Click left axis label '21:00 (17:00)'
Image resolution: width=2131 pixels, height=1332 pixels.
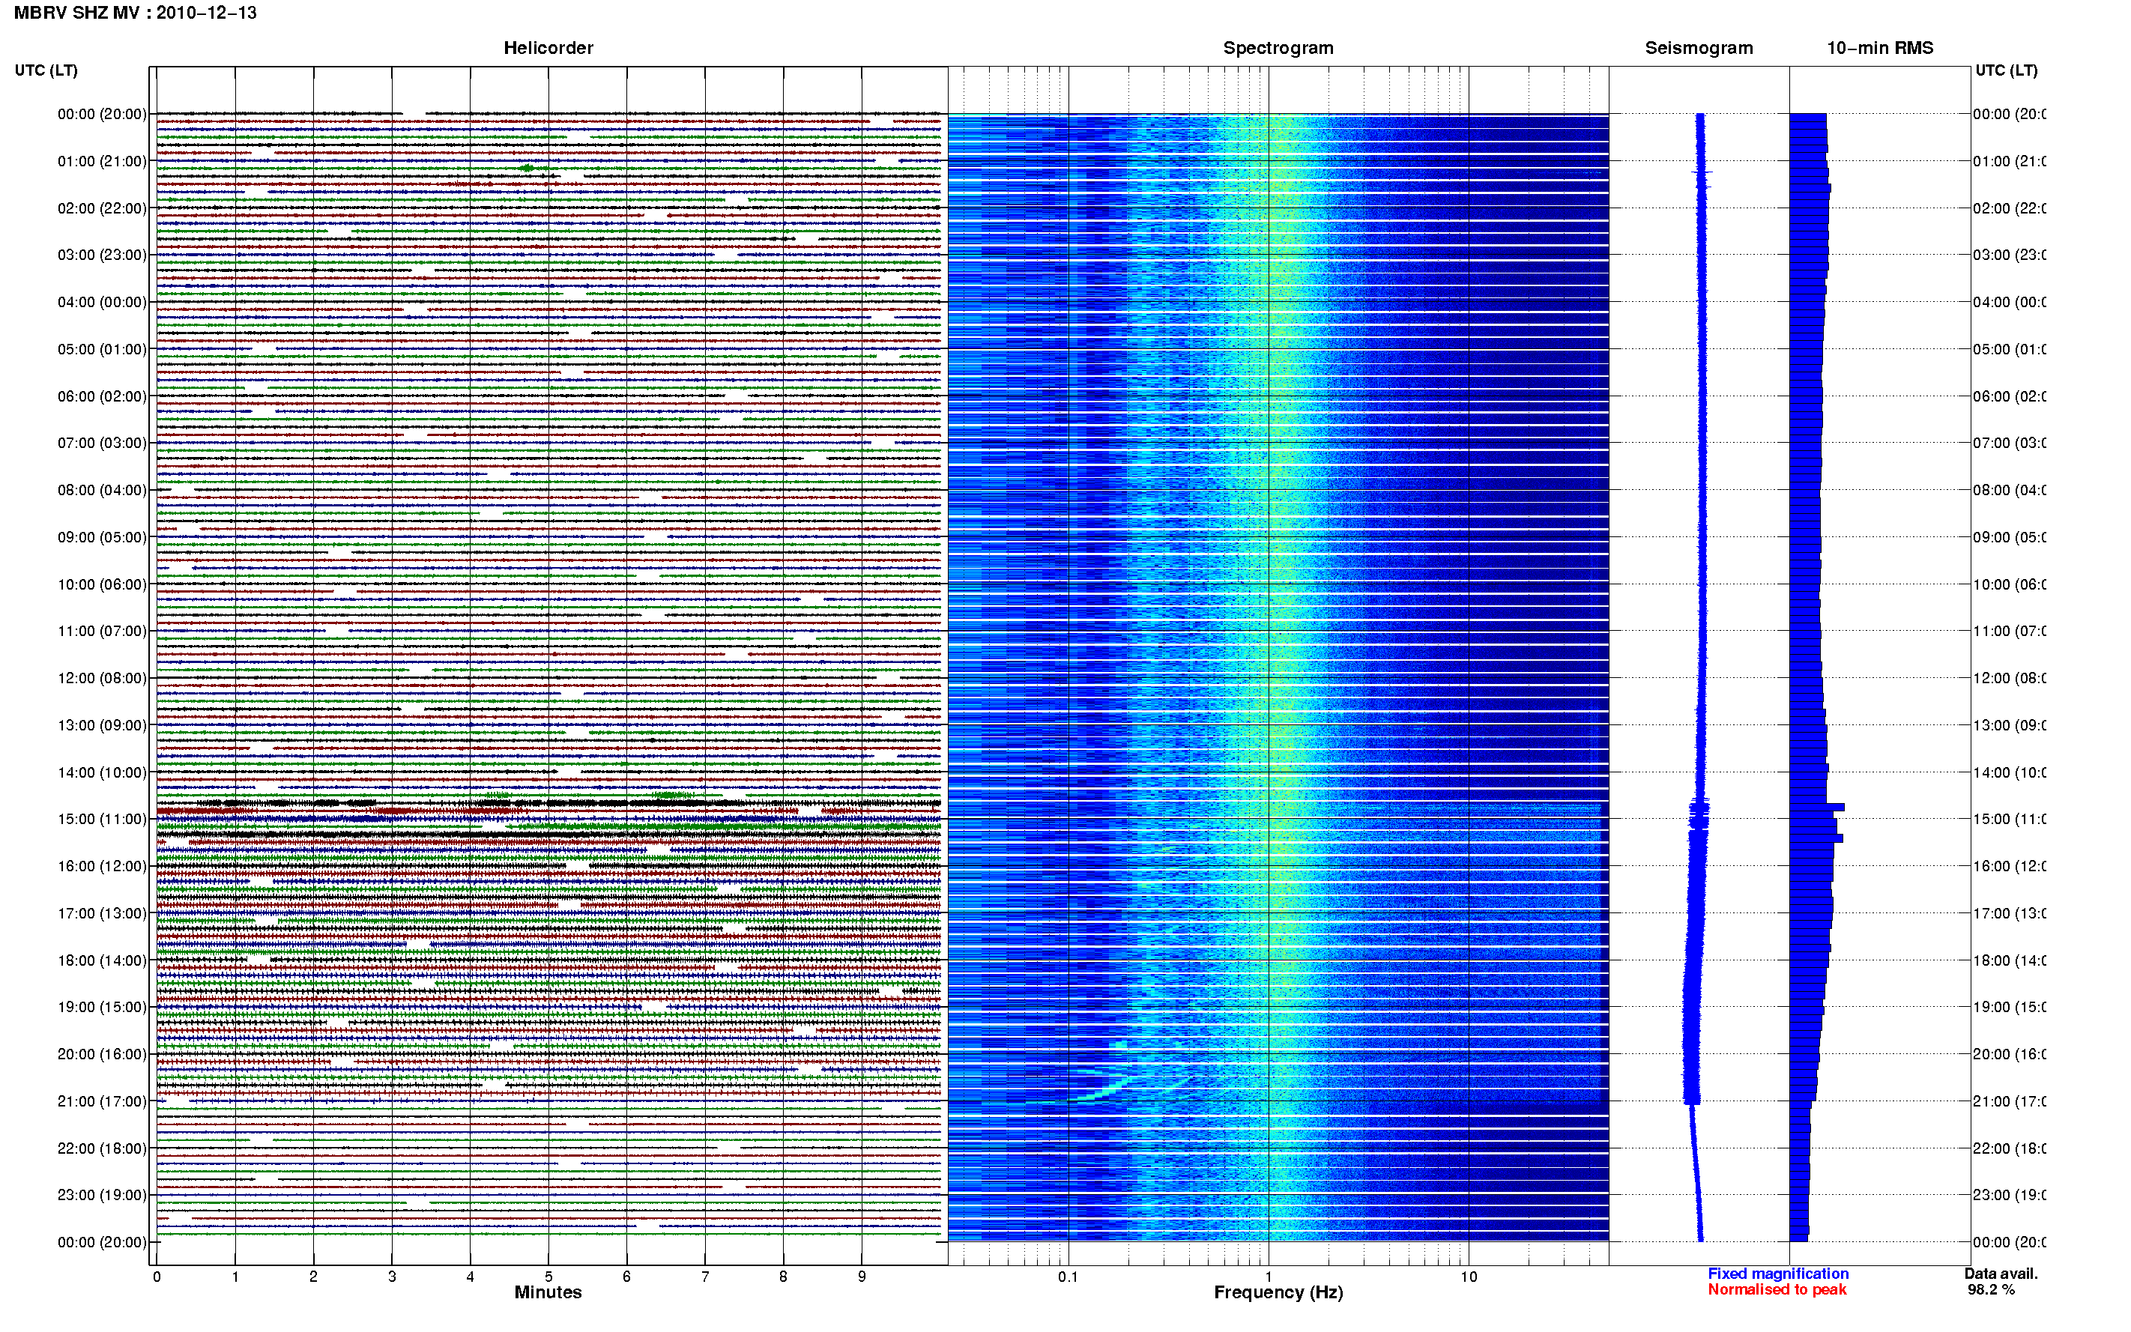tap(102, 1101)
